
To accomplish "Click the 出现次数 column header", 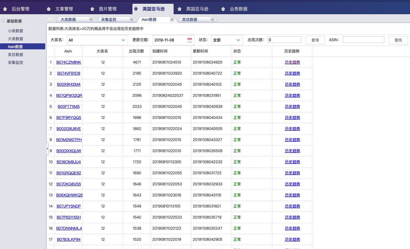I will [137, 51].
